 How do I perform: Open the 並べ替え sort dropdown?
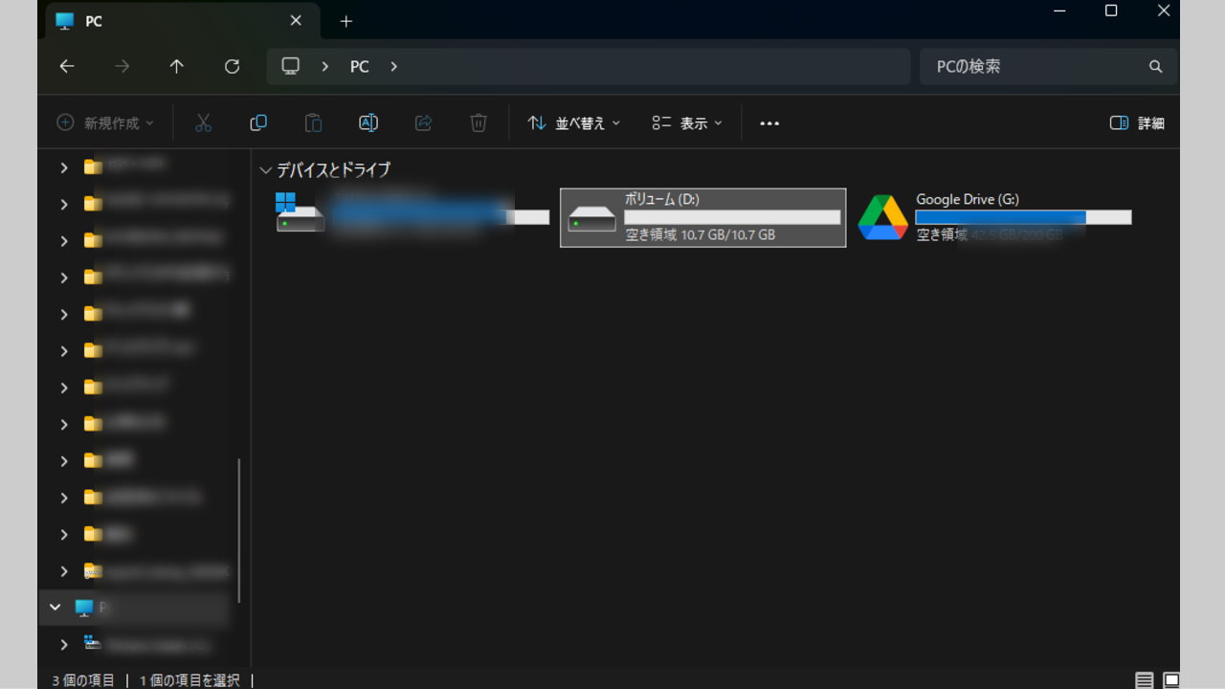tap(574, 122)
